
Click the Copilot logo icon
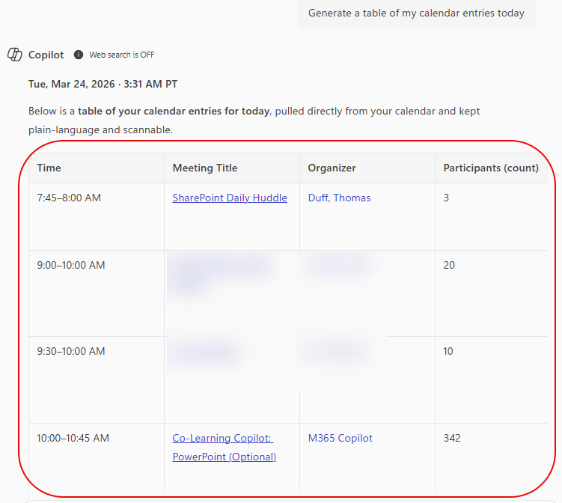coord(14,55)
